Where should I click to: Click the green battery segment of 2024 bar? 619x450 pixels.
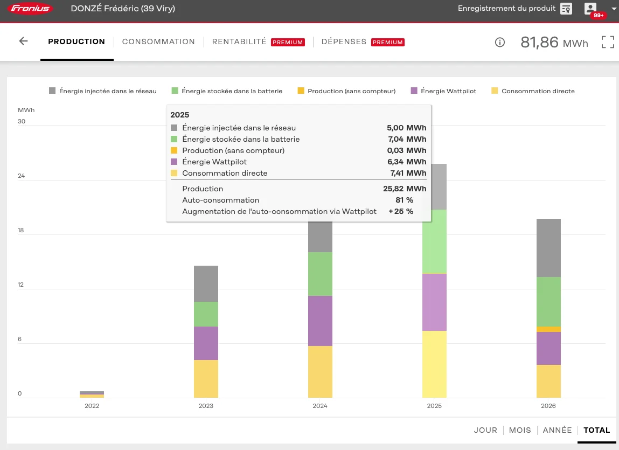pyautogui.click(x=320, y=274)
